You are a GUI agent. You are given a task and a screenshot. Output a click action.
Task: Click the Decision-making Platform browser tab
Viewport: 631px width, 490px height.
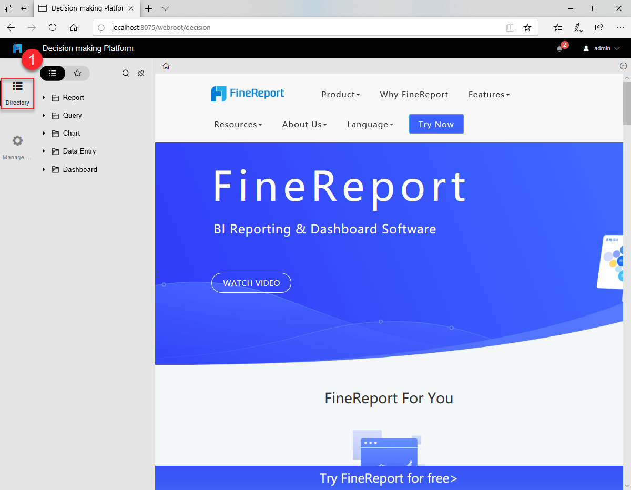click(84, 8)
